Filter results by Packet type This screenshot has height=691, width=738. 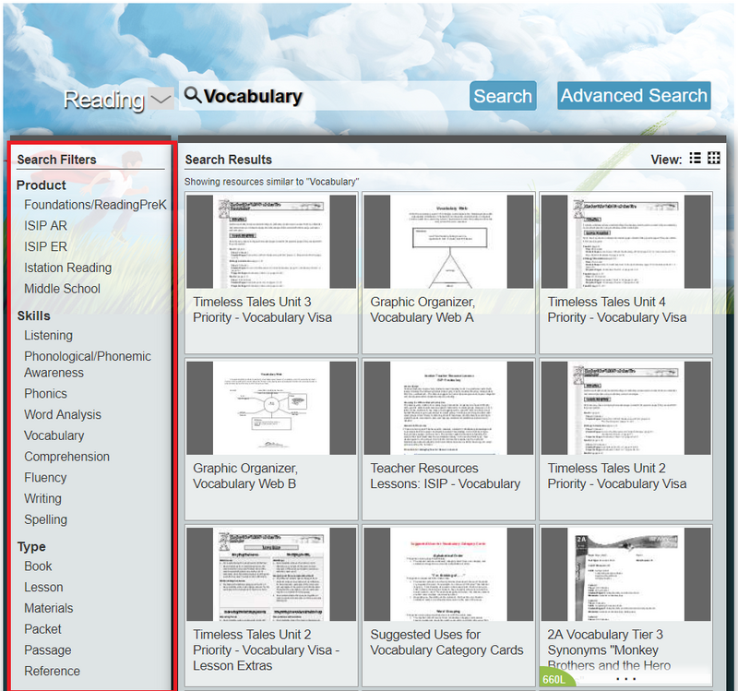pos(42,629)
